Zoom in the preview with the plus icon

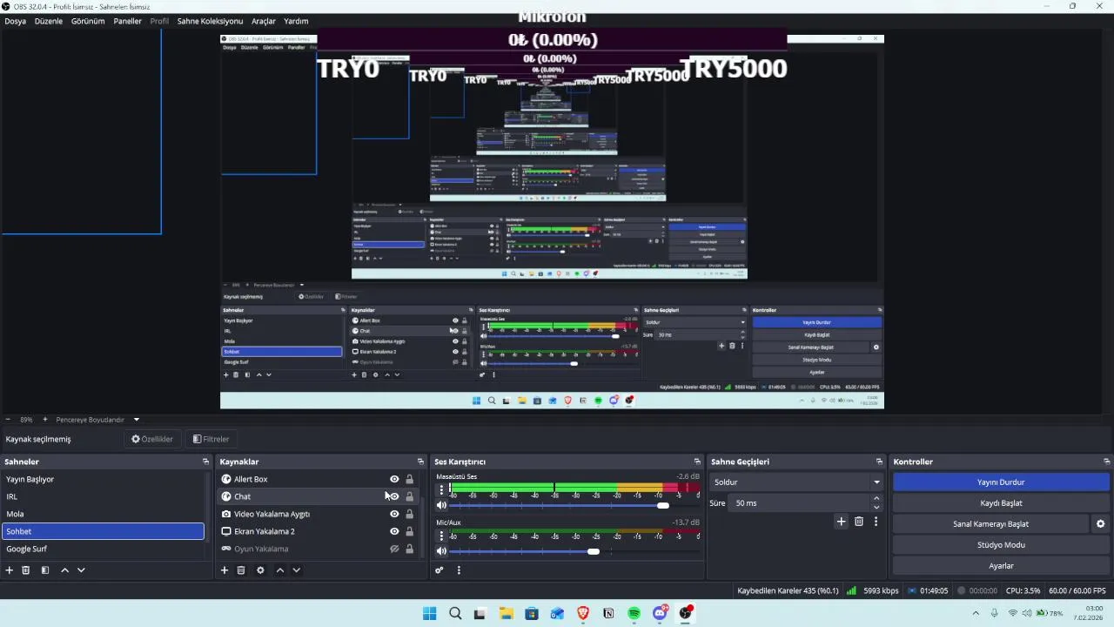(45, 420)
